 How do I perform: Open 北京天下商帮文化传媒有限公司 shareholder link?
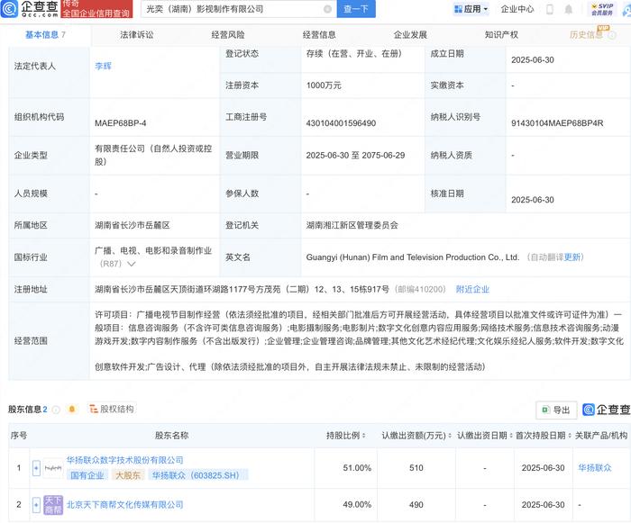pos(124,505)
